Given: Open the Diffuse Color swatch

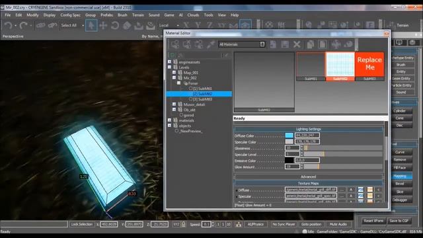Looking at the screenshot, I should coord(289,136).
